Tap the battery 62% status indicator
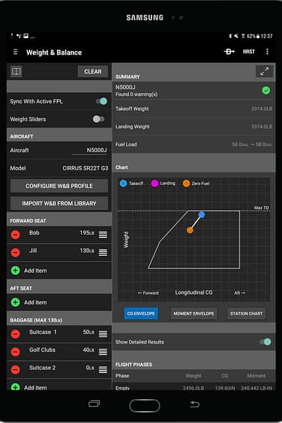The image size is (282, 423). pos(253,36)
